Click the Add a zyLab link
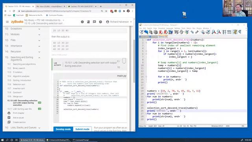The height and width of the screenshot is (142, 252). pyautogui.click(x=19, y=118)
